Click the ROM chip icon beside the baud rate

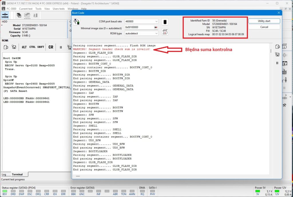(x=165, y=22)
